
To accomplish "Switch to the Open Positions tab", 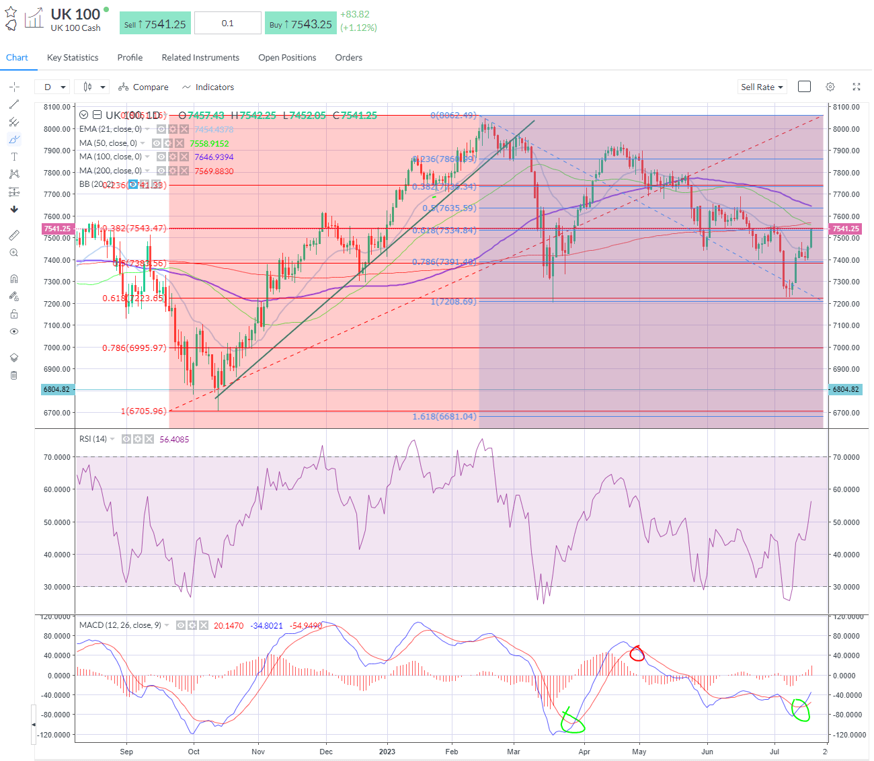I will 287,58.
